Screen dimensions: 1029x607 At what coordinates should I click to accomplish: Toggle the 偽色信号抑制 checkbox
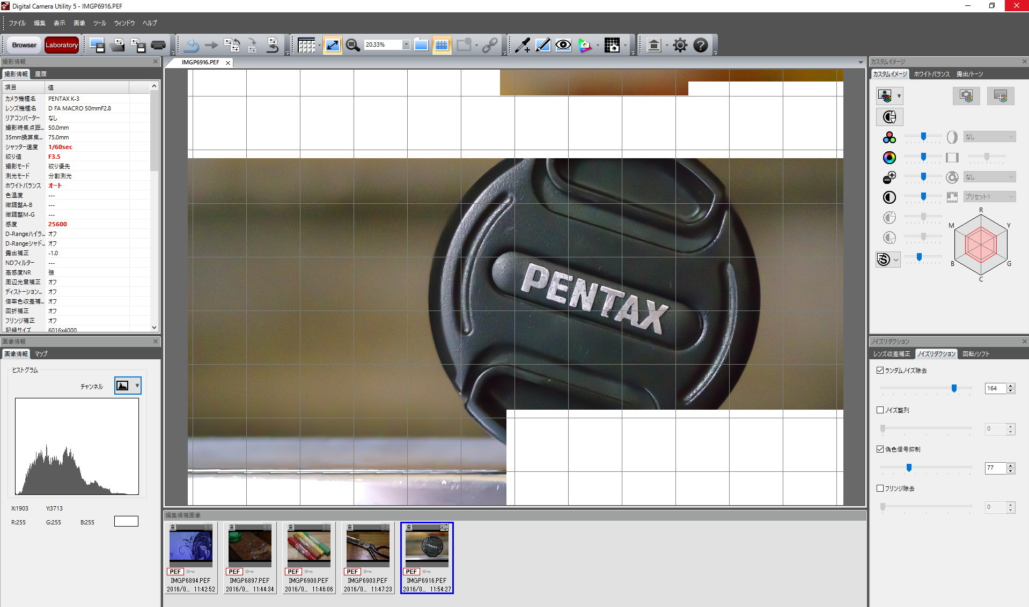click(x=880, y=449)
